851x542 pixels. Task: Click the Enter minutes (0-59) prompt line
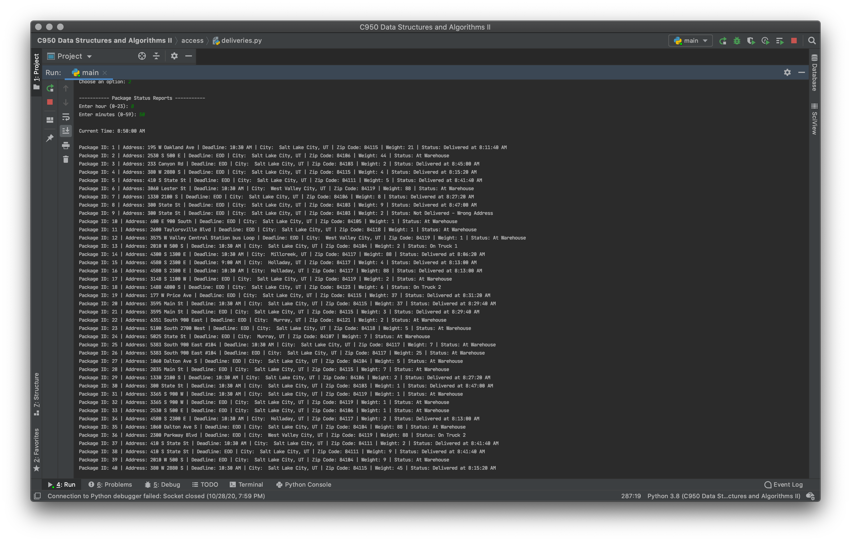pos(112,115)
